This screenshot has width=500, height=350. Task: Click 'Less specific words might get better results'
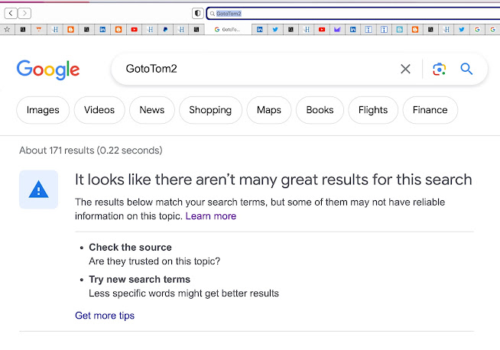(x=183, y=293)
